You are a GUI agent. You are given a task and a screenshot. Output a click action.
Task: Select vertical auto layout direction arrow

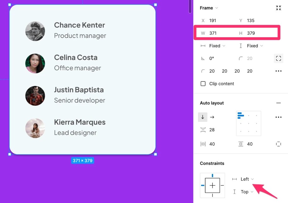coord(203,117)
